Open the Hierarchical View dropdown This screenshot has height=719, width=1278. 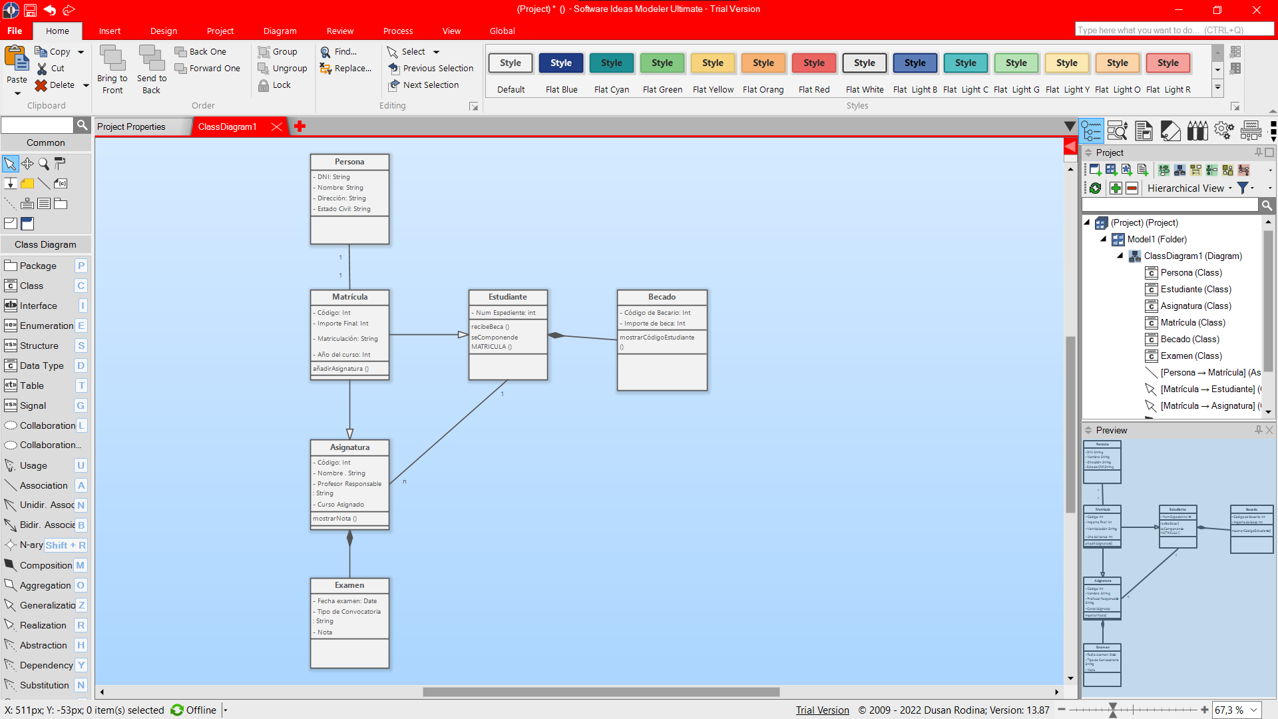1189,188
